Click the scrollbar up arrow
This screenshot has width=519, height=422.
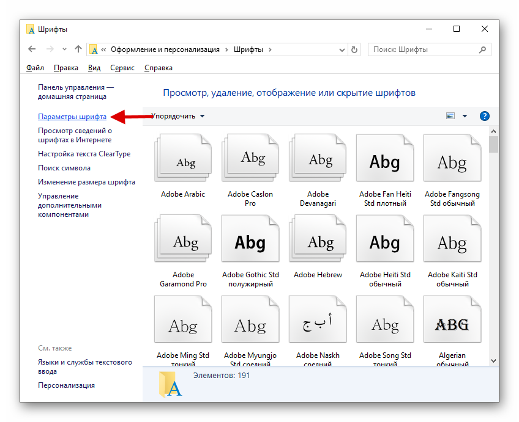(493, 131)
